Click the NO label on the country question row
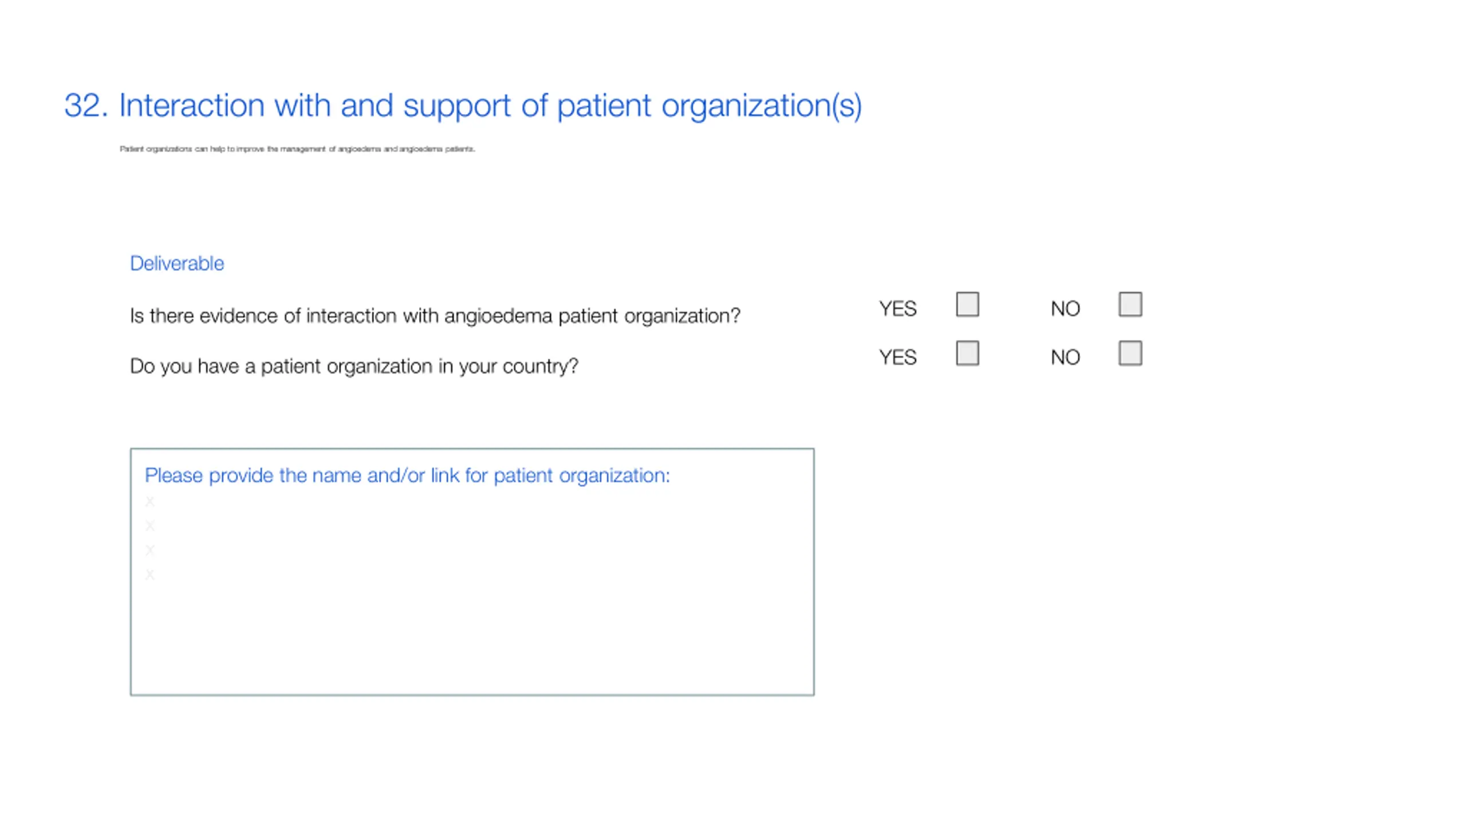Image resolution: width=1466 pixels, height=824 pixels. (x=1065, y=358)
